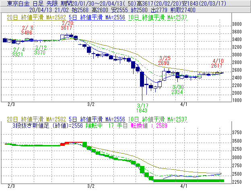This screenshot has width=251, height=191.
Task: Click the 2250 lower chart axis label
Action: 237,182
